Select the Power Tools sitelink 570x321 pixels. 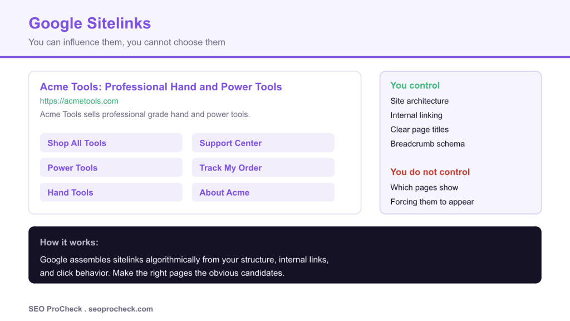[111, 167]
